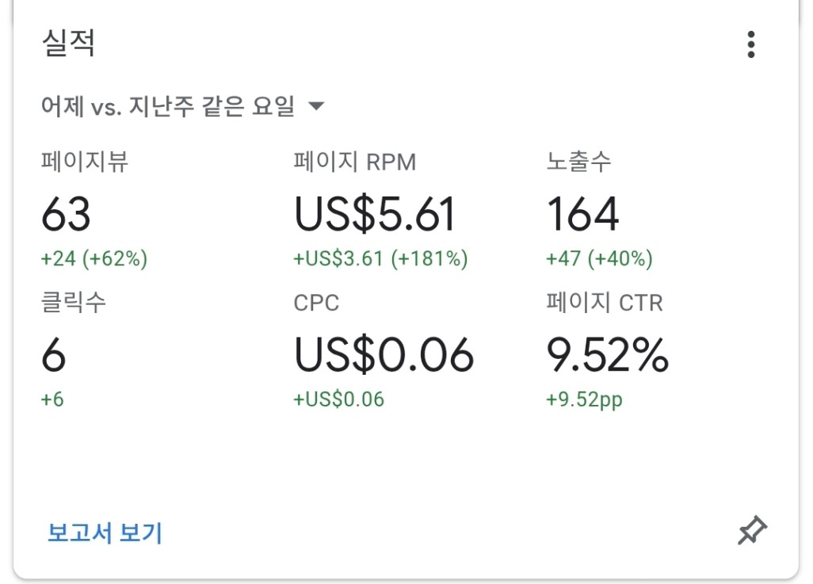Select the 페이지 CTR label
Image resolution: width=813 pixels, height=584 pixels.
coord(605,302)
